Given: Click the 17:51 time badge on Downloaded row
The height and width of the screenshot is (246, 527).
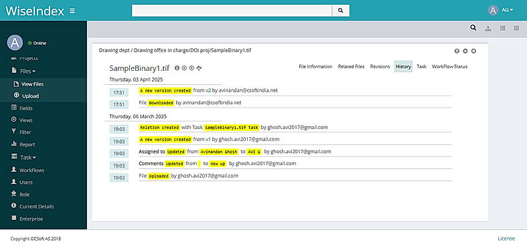Looking at the screenshot, I should (119, 104).
